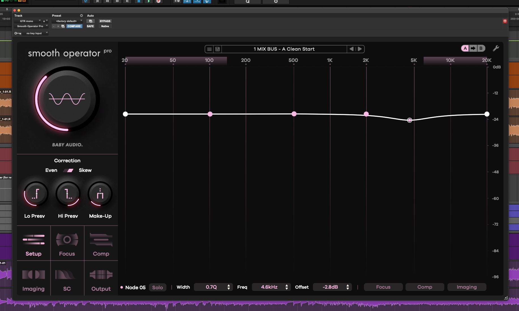The height and width of the screenshot is (311, 519).
Task: Click the Fast Forward button in transport
Action: pos(117,1)
